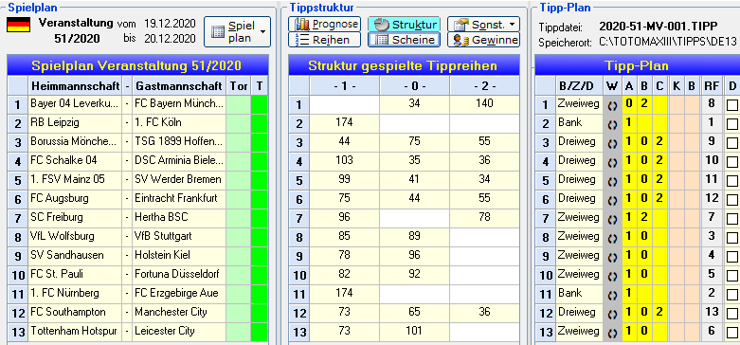740x345 pixels.
Task: Toggle the D checkbox in Tipp-Plan row 3
Action: pyautogui.click(x=732, y=143)
